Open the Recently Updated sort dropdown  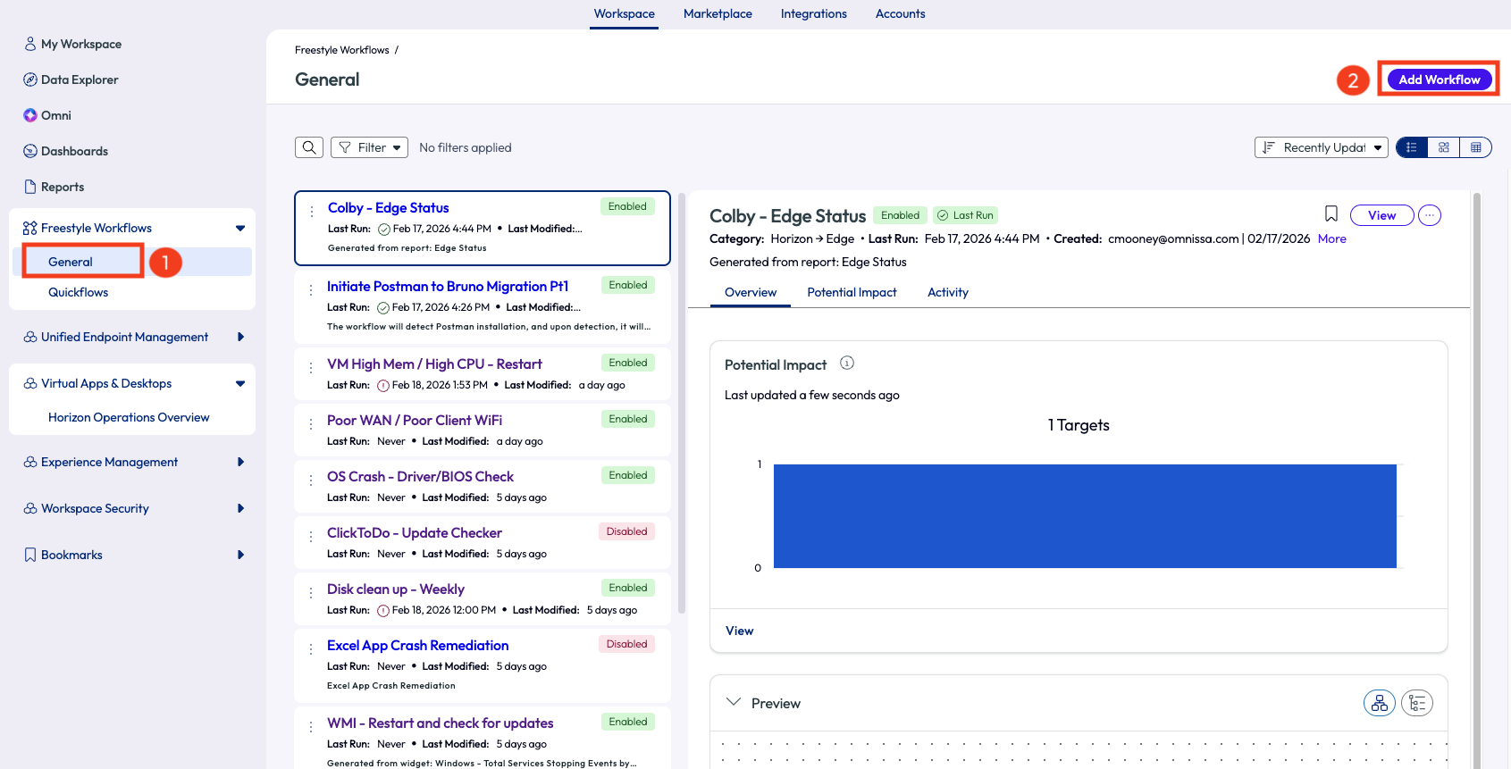point(1321,147)
